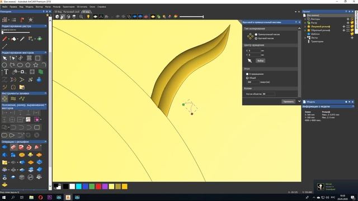This screenshot has height=201, width=358.
Task: Select the red paint brush raster tool
Action: (x=4, y=39)
